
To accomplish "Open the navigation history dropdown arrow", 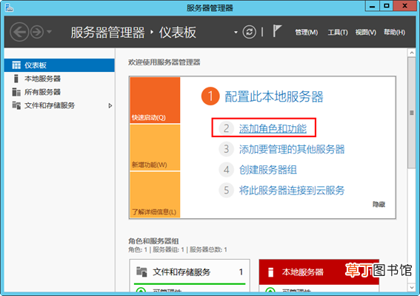I will point(50,32).
